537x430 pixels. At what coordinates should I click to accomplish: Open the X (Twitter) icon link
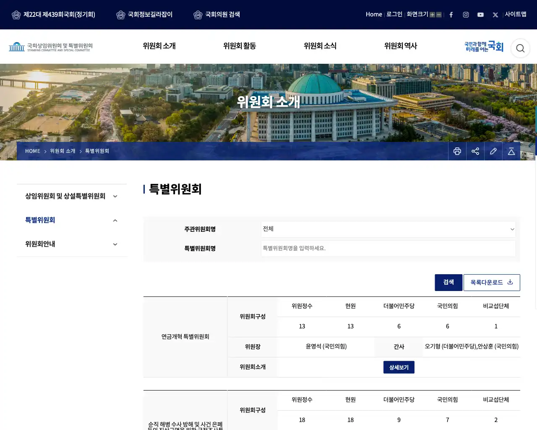tap(495, 15)
